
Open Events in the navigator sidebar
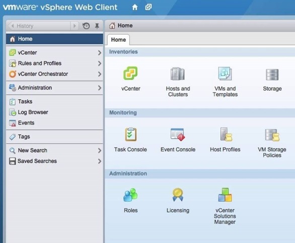point(54,123)
